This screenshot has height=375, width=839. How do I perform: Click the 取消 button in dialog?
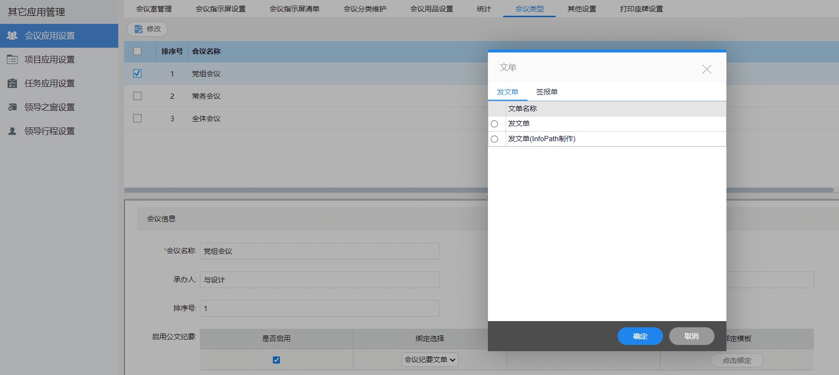692,336
